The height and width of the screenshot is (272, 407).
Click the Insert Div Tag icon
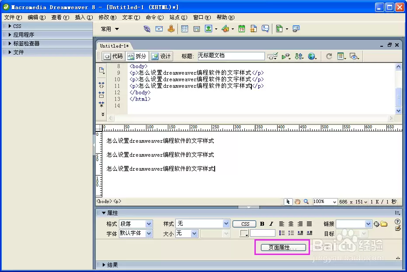(196, 29)
